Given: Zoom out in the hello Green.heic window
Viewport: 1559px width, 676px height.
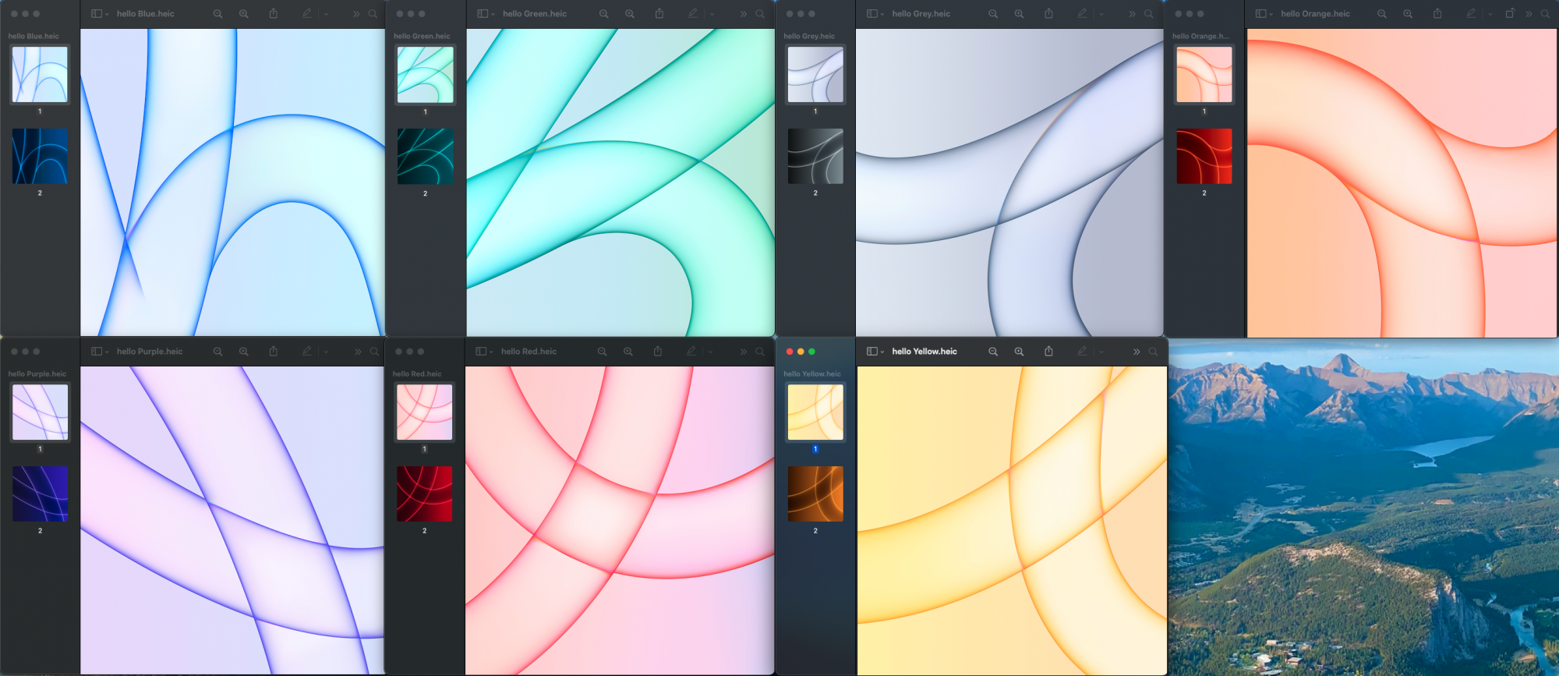Looking at the screenshot, I should pyautogui.click(x=603, y=14).
